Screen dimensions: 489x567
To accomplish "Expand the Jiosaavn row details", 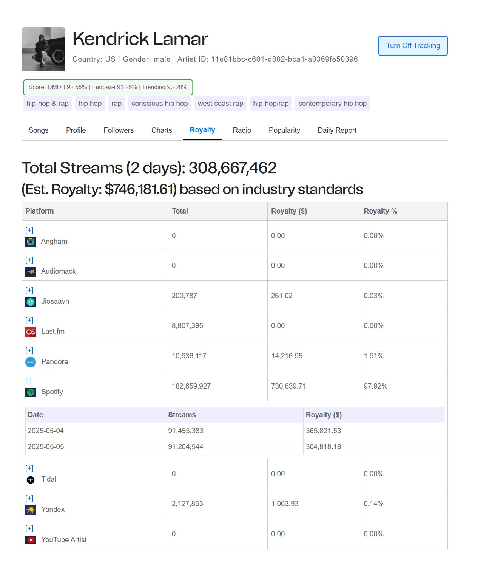I will click(x=29, y=290).
